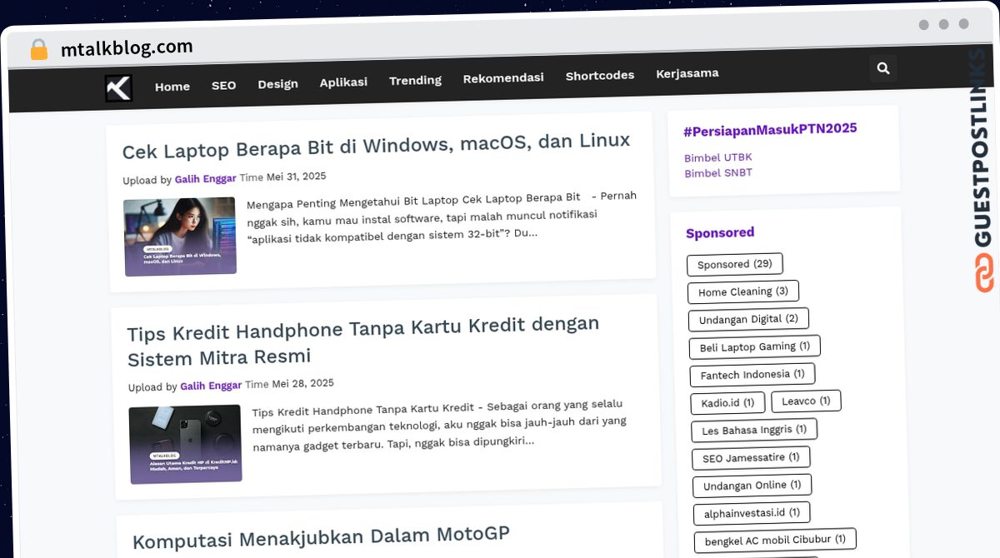Viewport: 1000px width, 558px height.
Task: Select the Undangan Digital (2) tag
Action: click(748, 319)
